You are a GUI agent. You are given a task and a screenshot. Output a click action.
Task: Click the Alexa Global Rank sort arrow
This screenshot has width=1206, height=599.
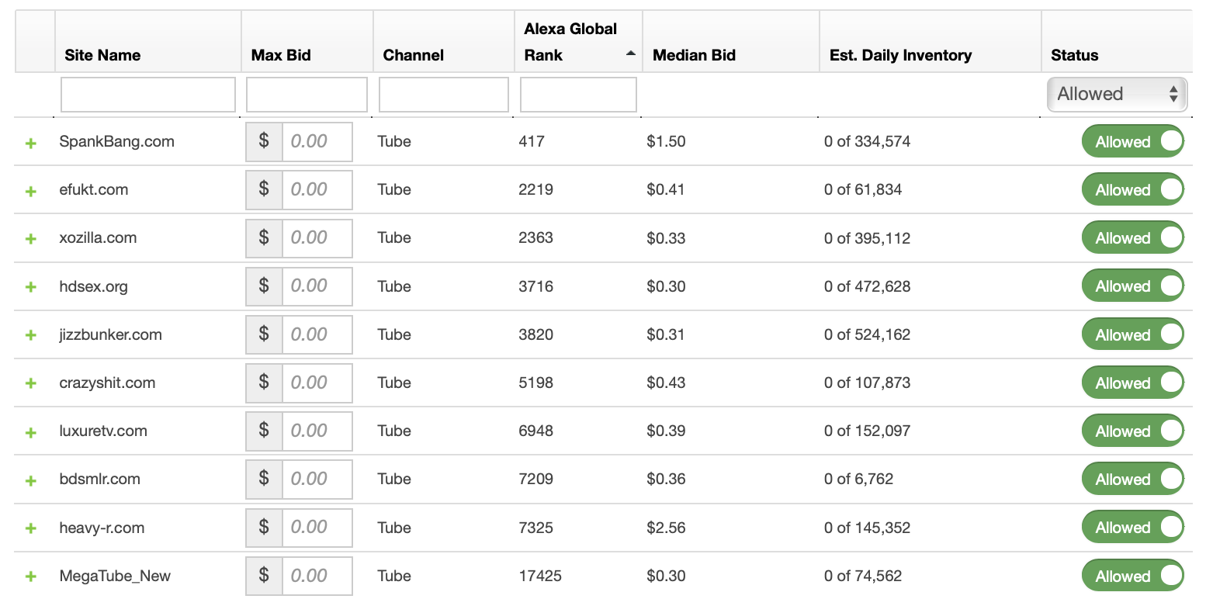(x=631, y=54)
